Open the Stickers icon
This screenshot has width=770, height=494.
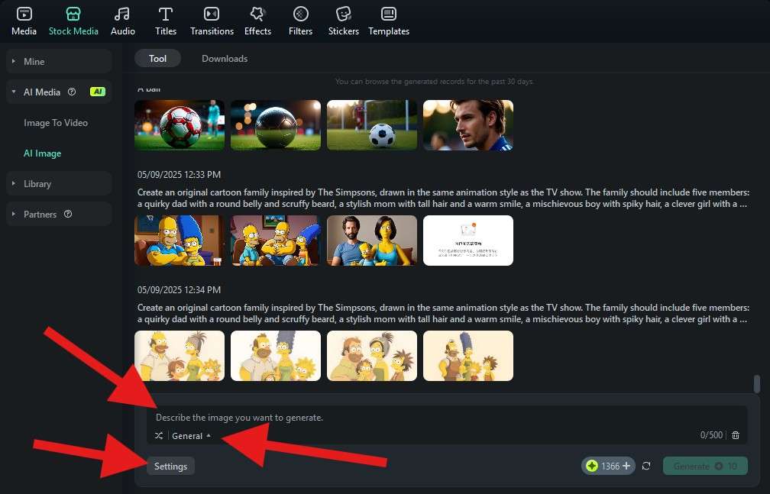tap(343, 15)
